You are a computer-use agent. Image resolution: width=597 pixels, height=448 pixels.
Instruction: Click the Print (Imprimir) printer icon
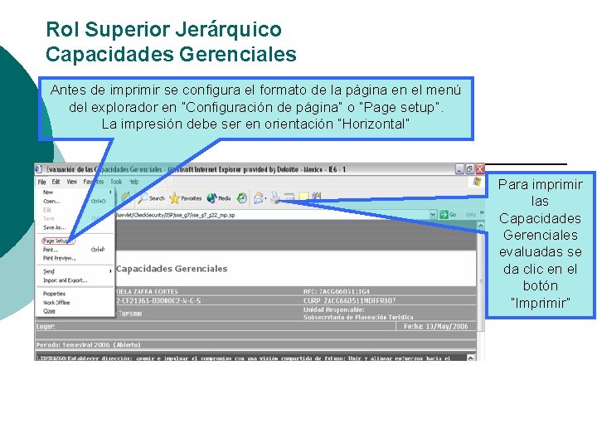pyautogui.click(x=276, y=197)
